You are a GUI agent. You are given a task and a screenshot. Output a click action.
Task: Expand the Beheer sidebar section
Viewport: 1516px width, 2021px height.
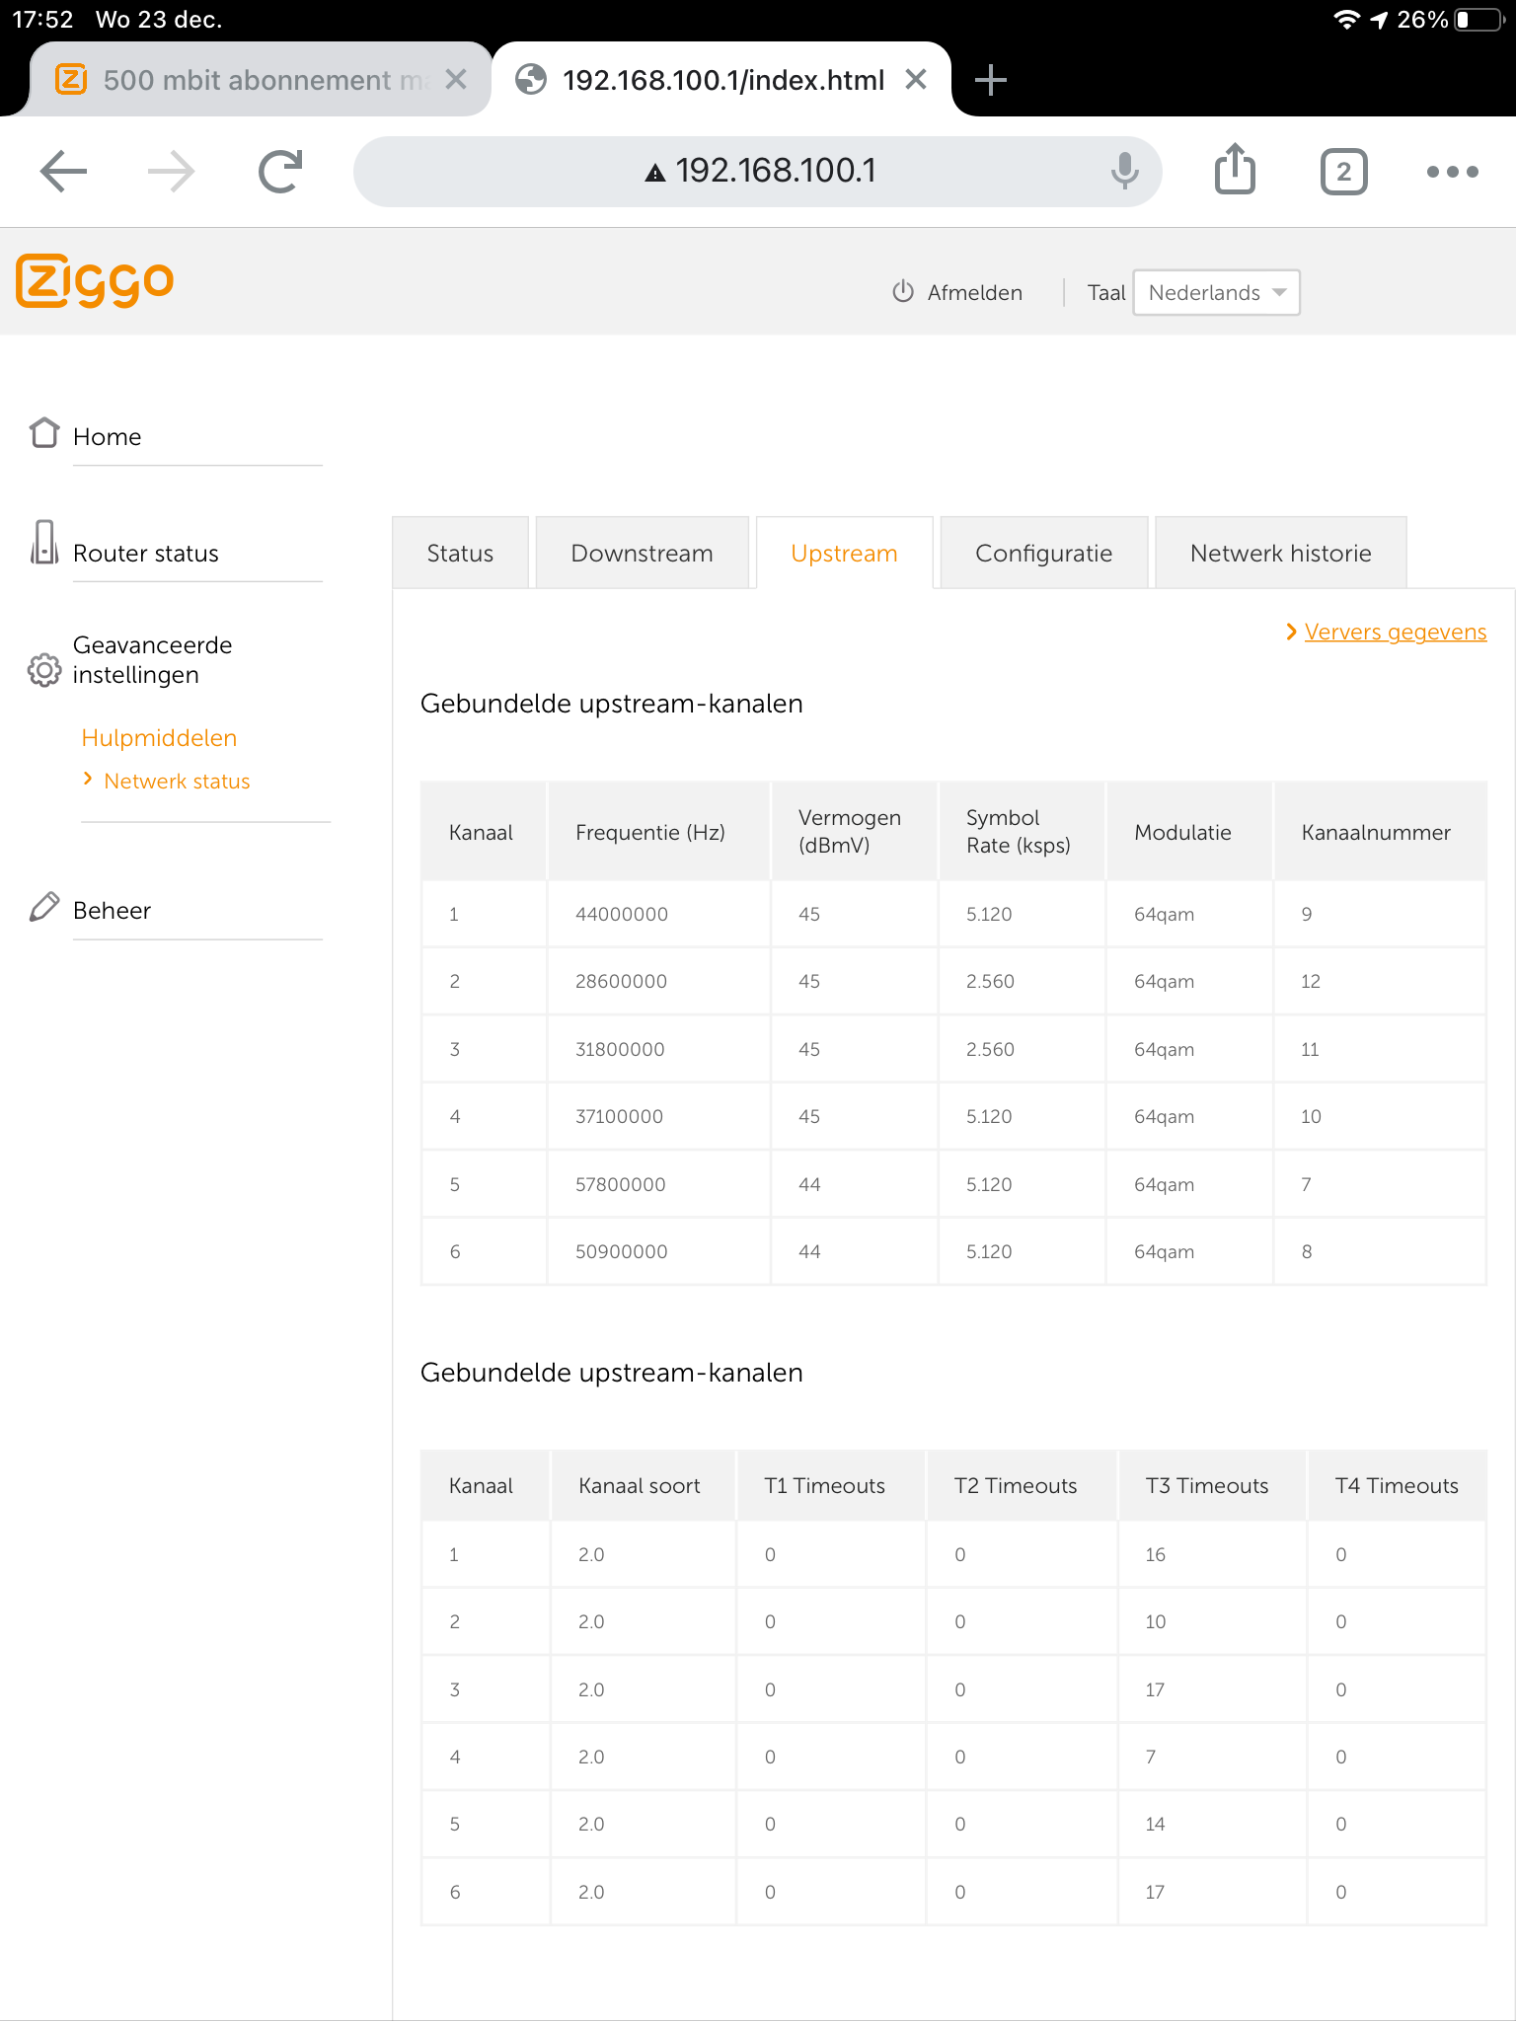(112, 910)
